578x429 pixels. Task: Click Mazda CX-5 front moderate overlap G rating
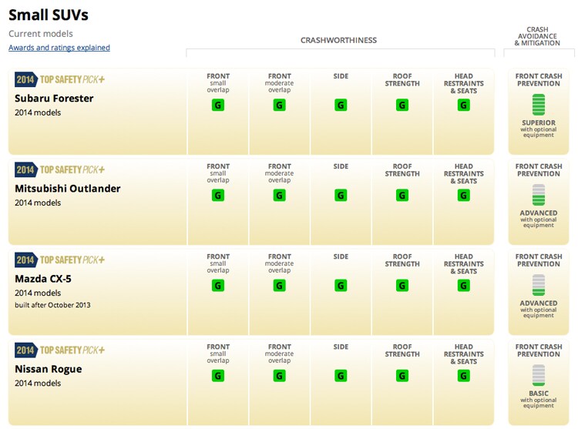tap(280, 286)
